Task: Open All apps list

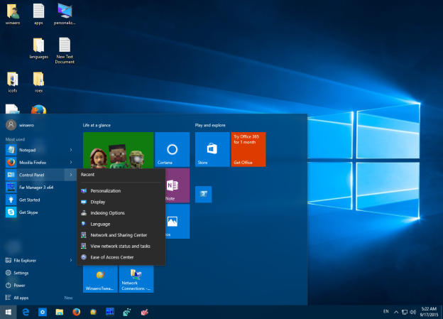Action: (38, 298)
